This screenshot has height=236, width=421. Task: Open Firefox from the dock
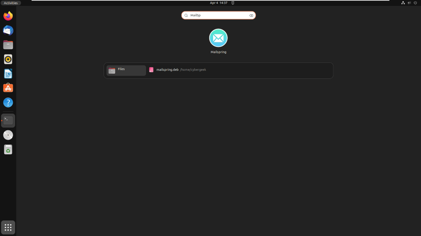8,16
